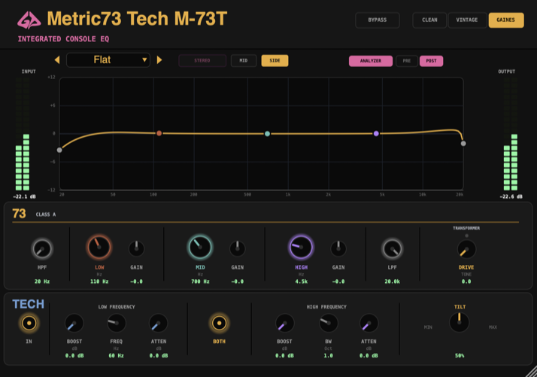Click the gray LPF node at graph right
The image size is (537, 377).
click(x=463, y=143)
